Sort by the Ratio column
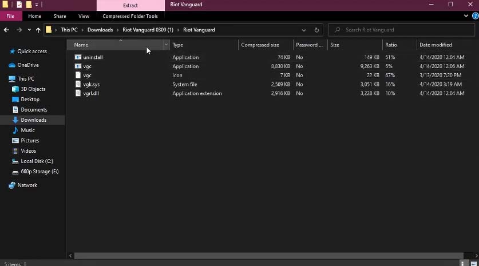The image size is (479, 266). point(399,45)
